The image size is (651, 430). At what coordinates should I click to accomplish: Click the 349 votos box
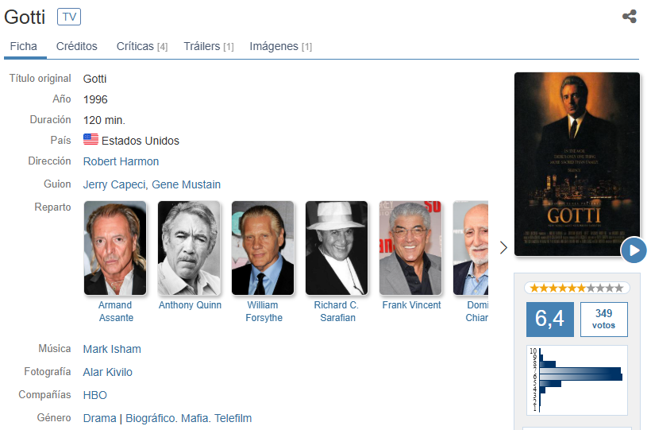click(603, 320)
